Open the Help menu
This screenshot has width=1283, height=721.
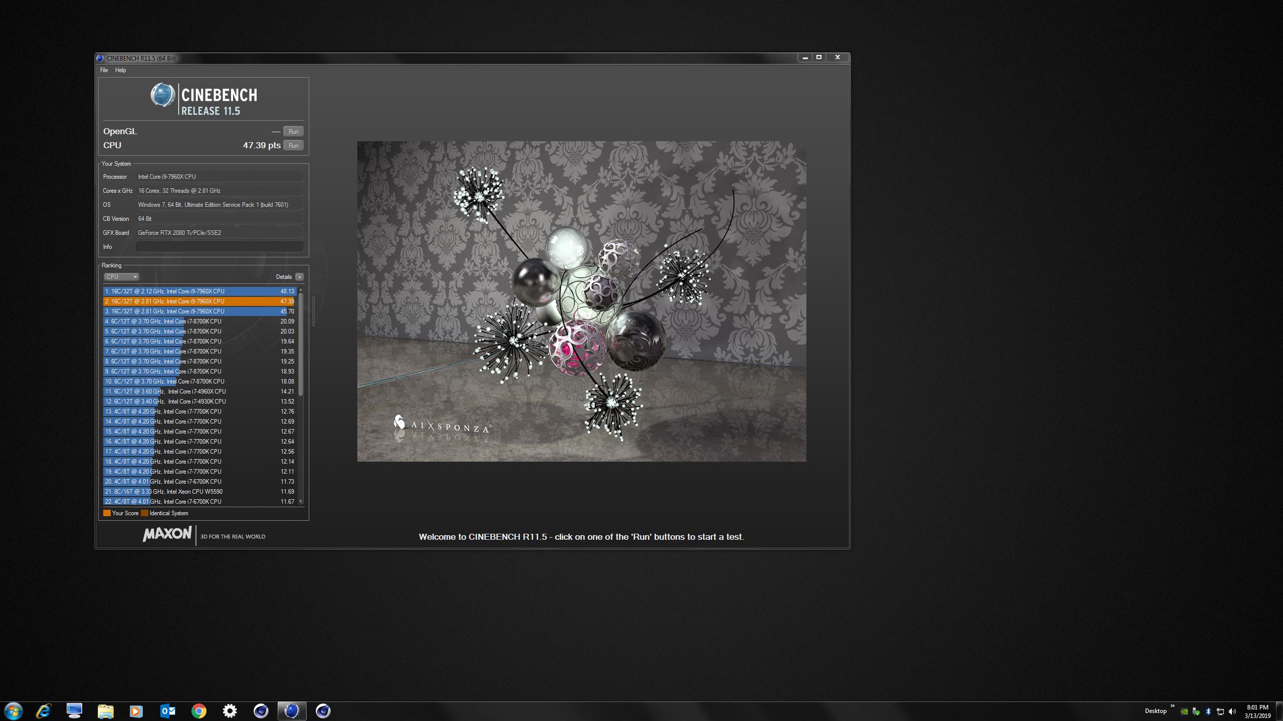coord(120,70)
